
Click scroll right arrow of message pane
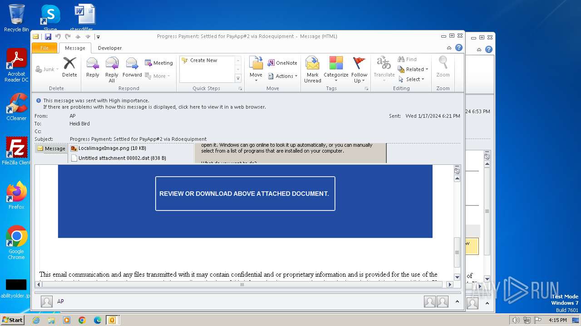click(x=450, y=284)
